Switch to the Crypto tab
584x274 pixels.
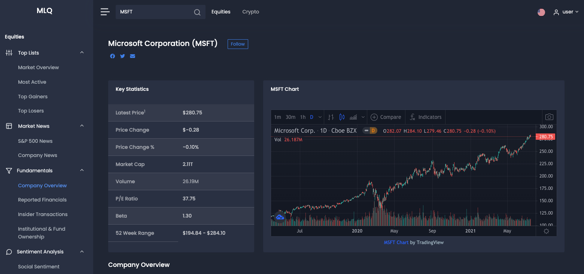click(251, 12)
